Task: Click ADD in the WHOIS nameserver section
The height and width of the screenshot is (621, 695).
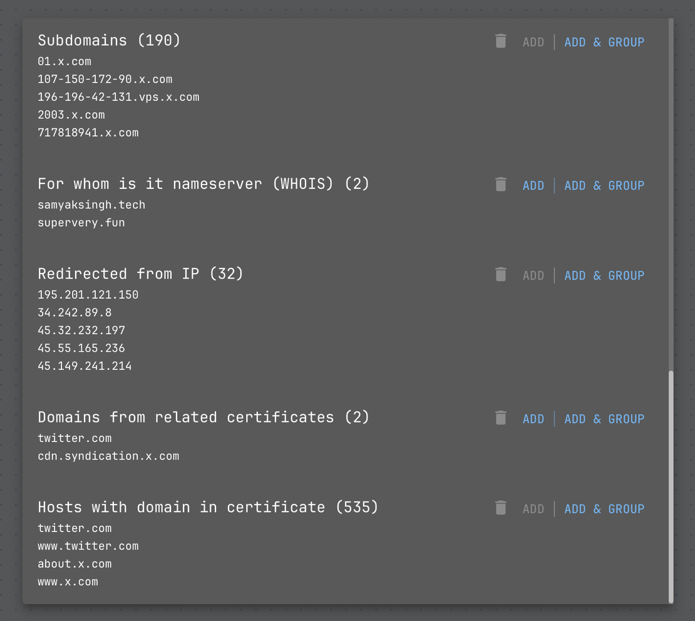Action: point(533,185)
